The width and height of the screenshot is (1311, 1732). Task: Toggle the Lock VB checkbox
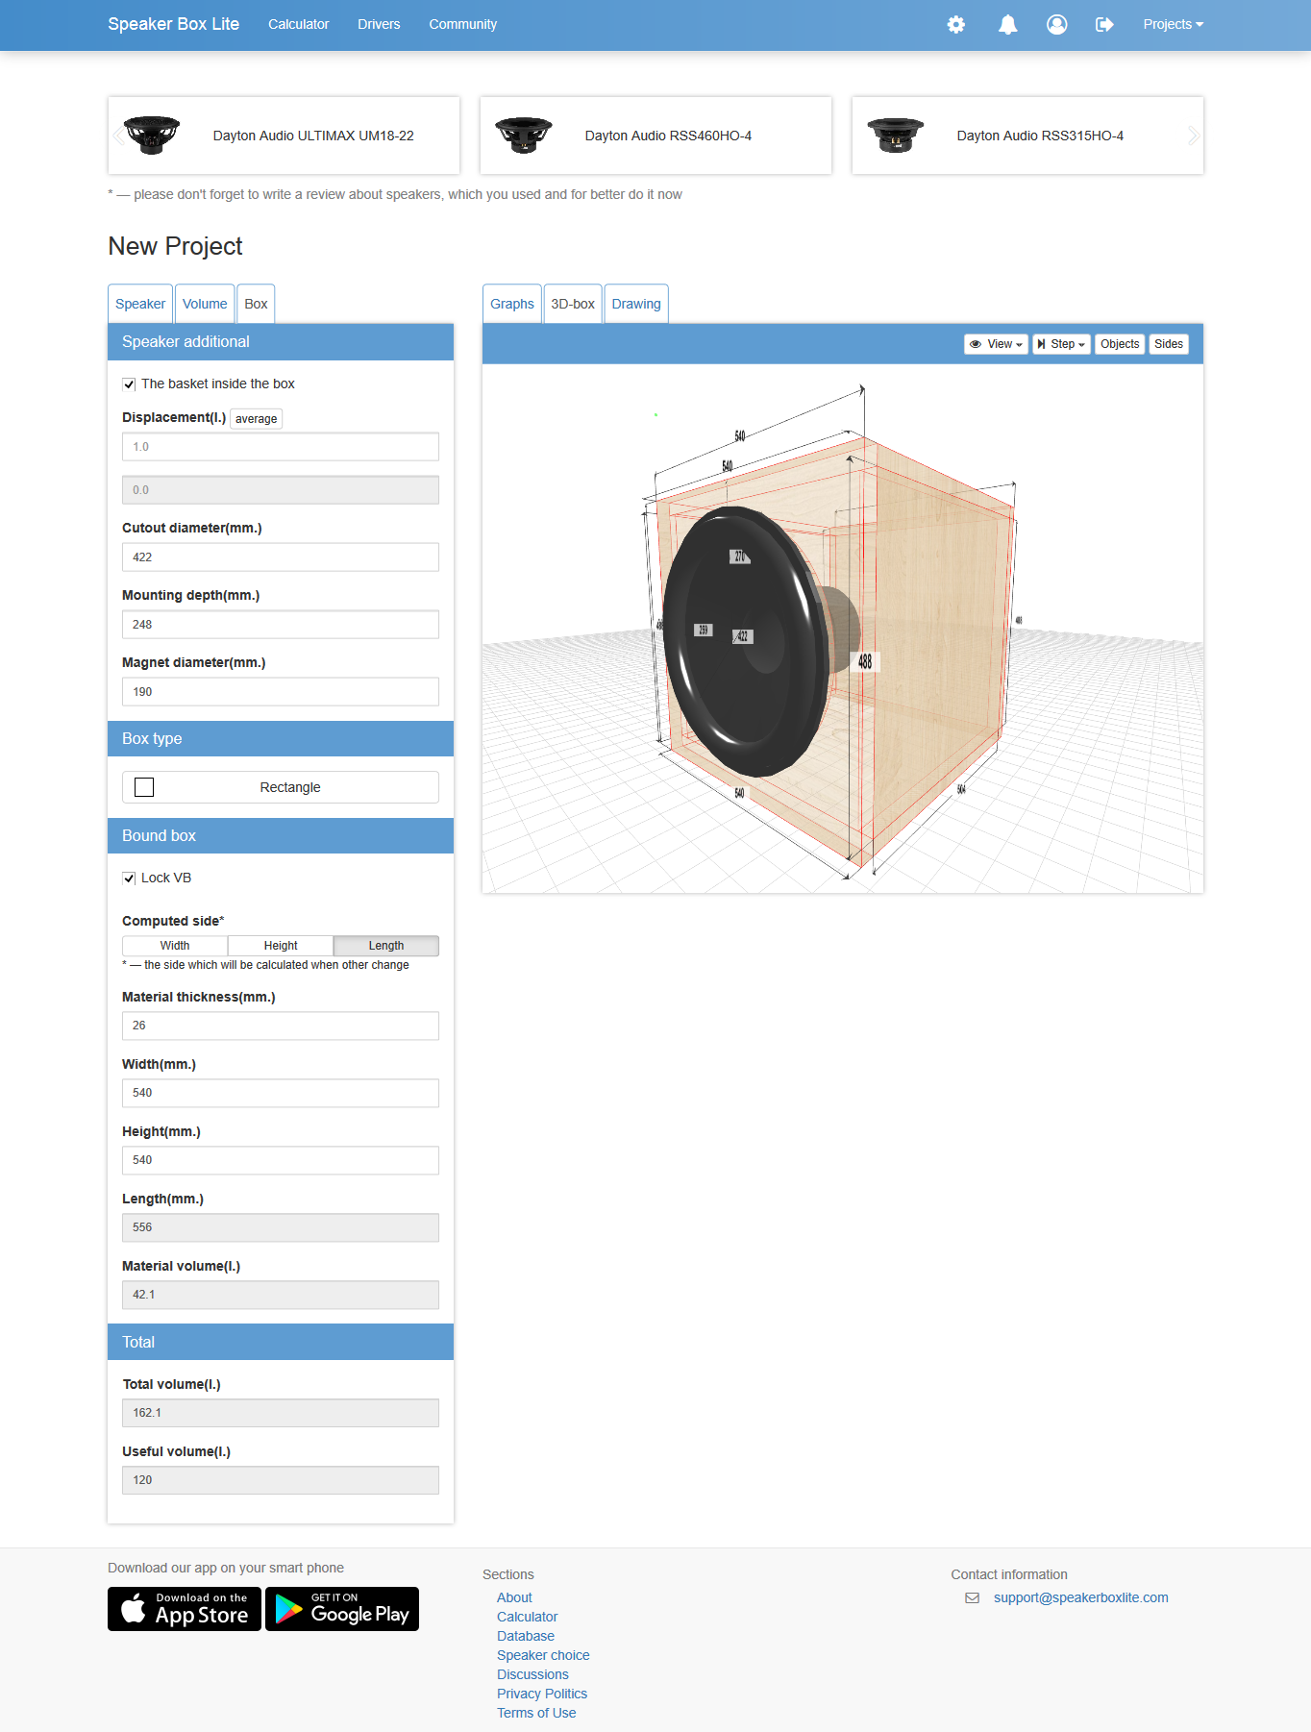[x=129, y=878]
